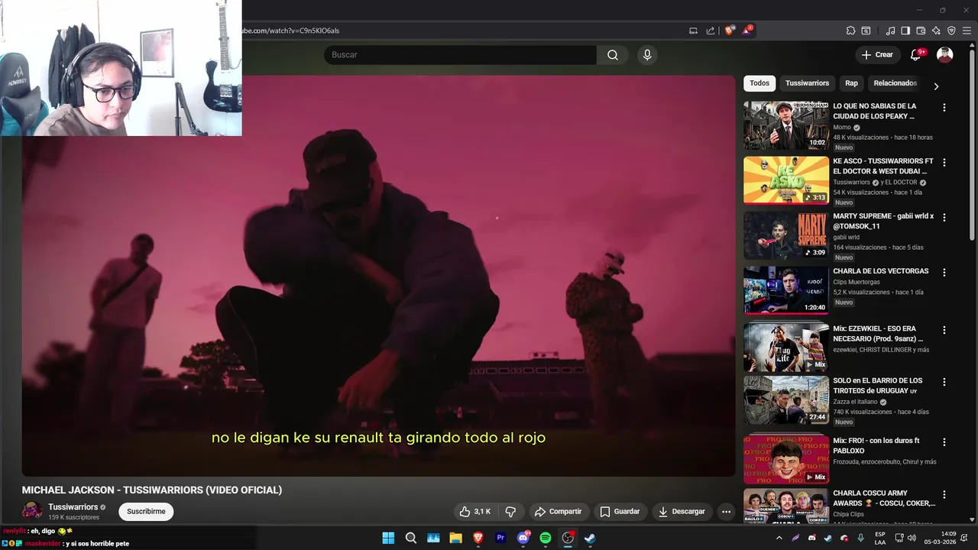Open Brave Rewards triangle icon
Screen dimensions: 978x550
click(747, 31)
